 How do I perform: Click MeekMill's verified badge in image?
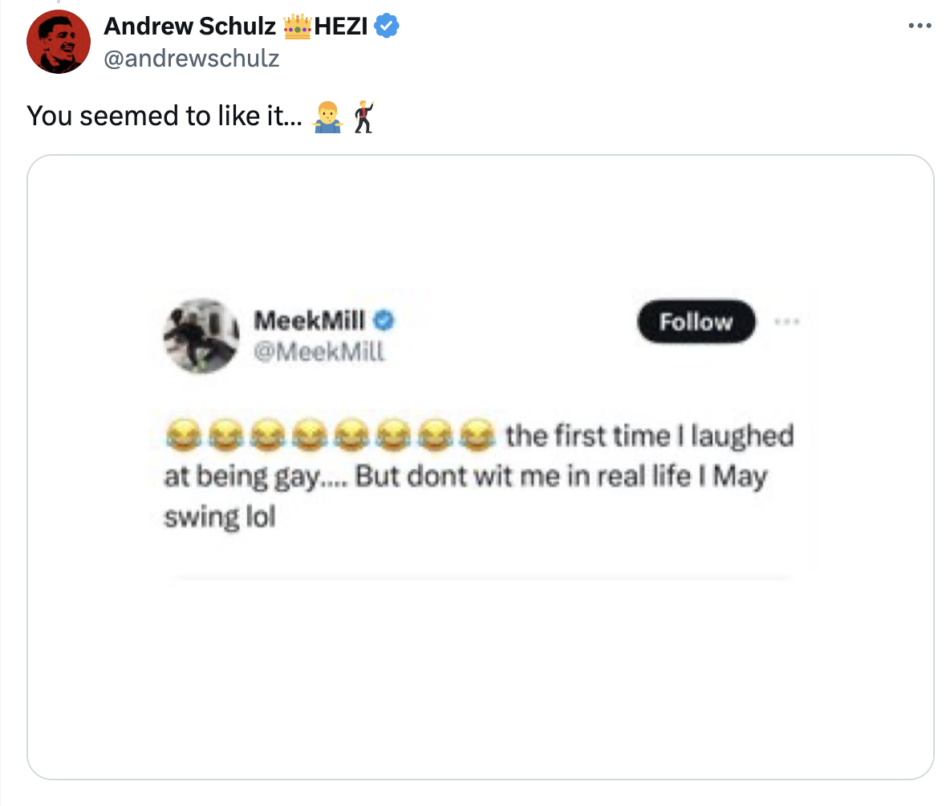tap(383, 320)
